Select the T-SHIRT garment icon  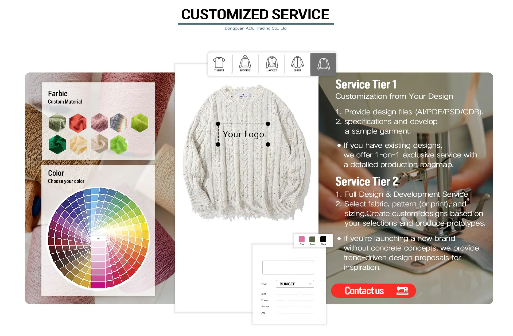pyautogui.click(x=219, y=64)
